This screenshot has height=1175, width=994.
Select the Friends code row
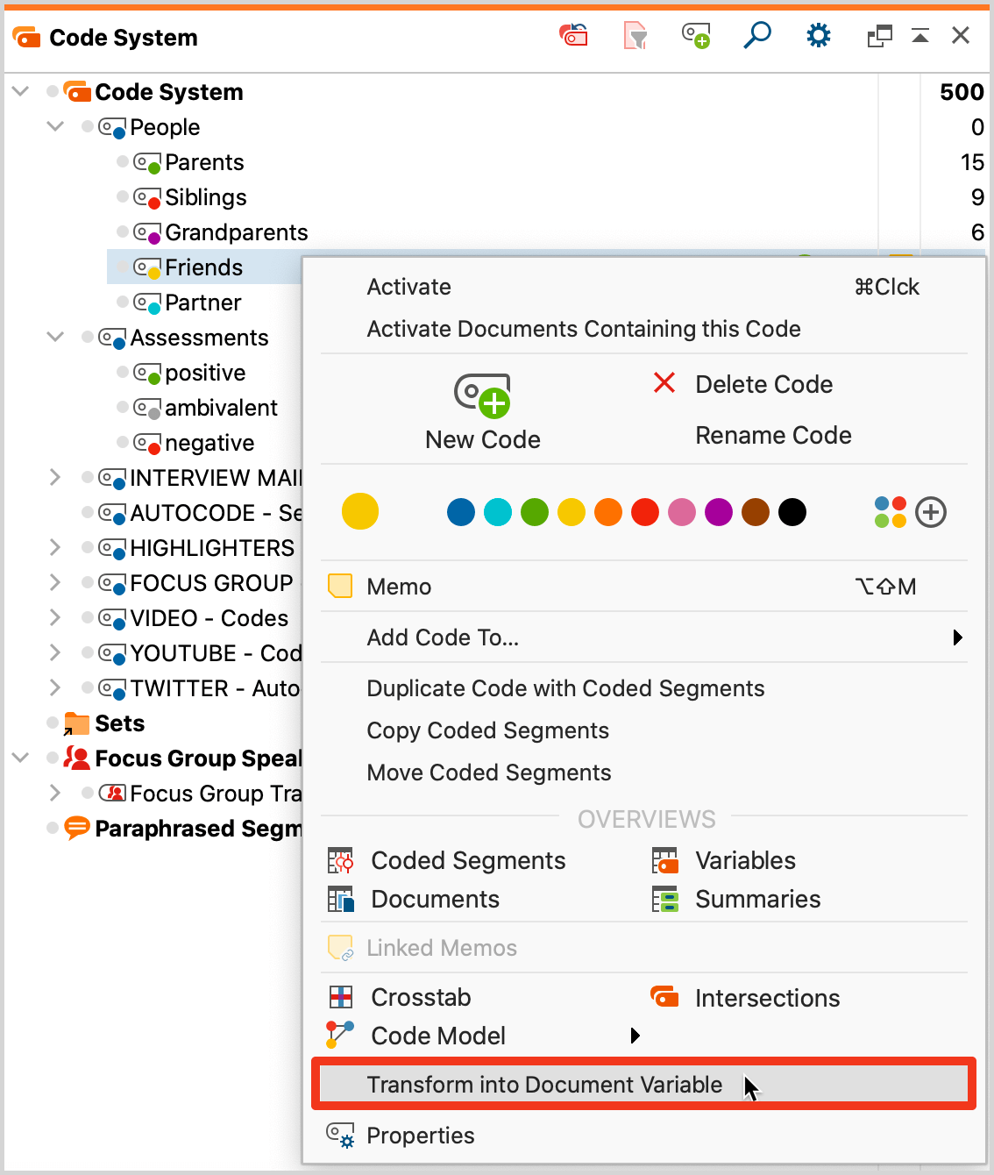click(x=204, y=267)
